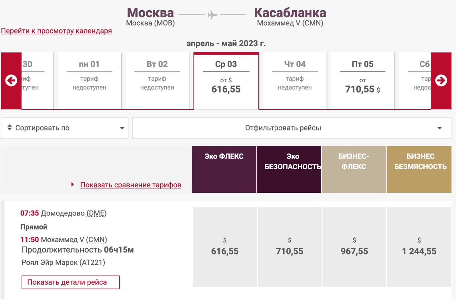Open the Перейти к просмотру календаря link
The image size is (456, 300).
[x=56, y=31]
